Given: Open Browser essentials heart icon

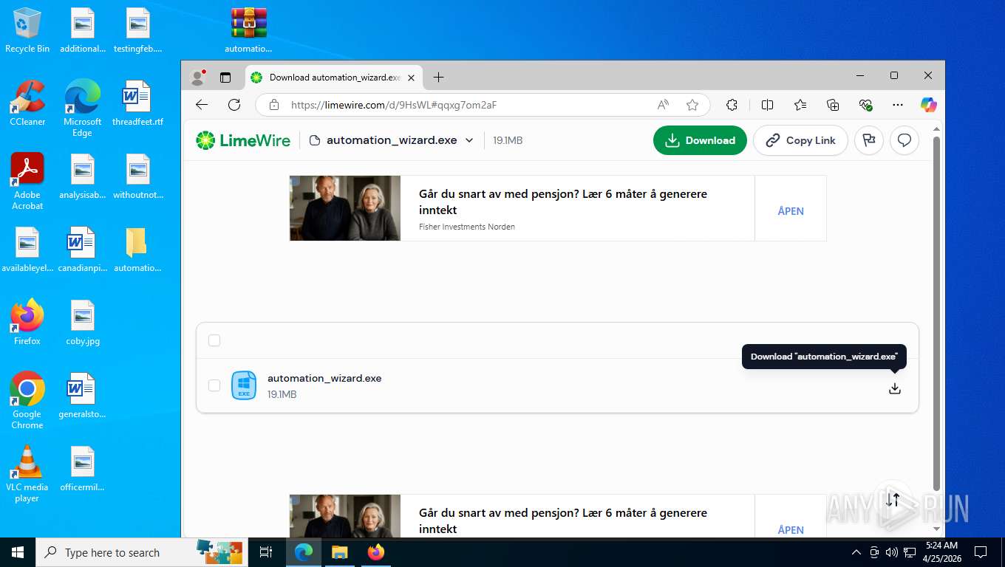Looking at the screenshot, I should 866,105.
